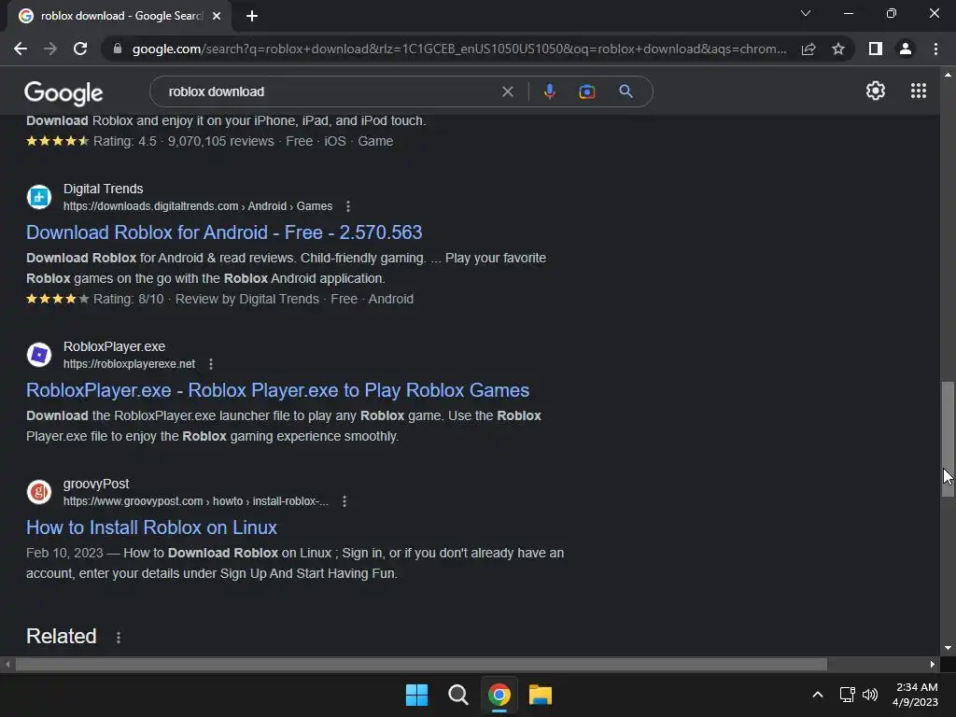Open the tab search chevron

(x=806, y=13)
